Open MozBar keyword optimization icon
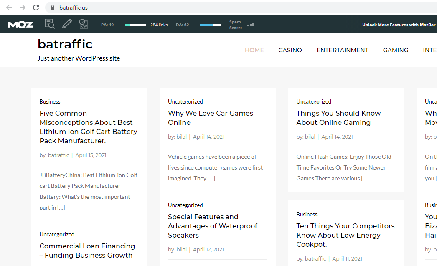 (x=84, y=24)
